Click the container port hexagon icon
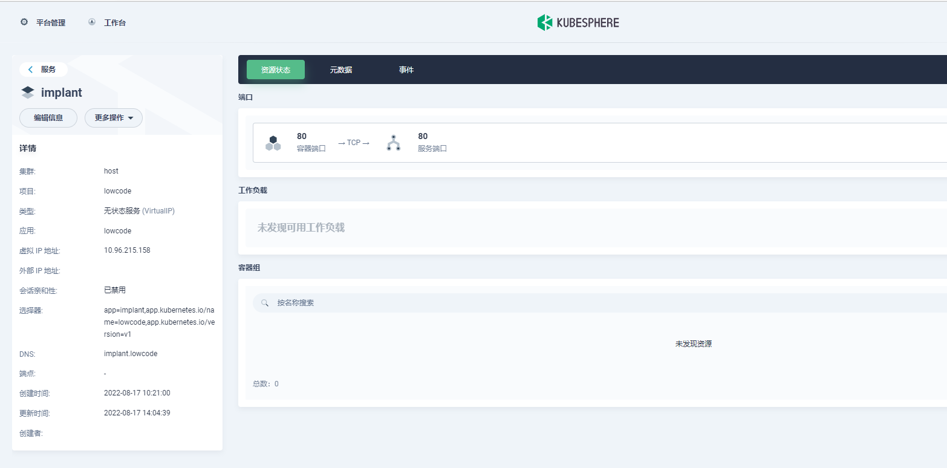 click(273, 142)
